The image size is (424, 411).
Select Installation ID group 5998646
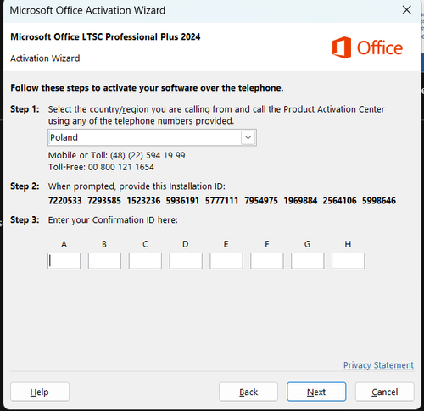pyautogui.click(x=379, y=201)
